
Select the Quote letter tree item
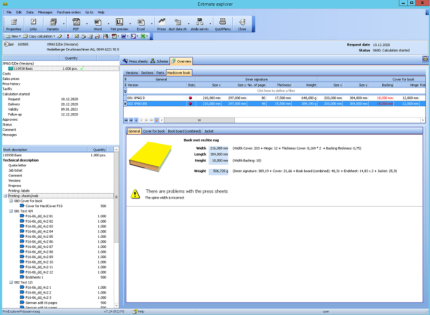point(17,165)
